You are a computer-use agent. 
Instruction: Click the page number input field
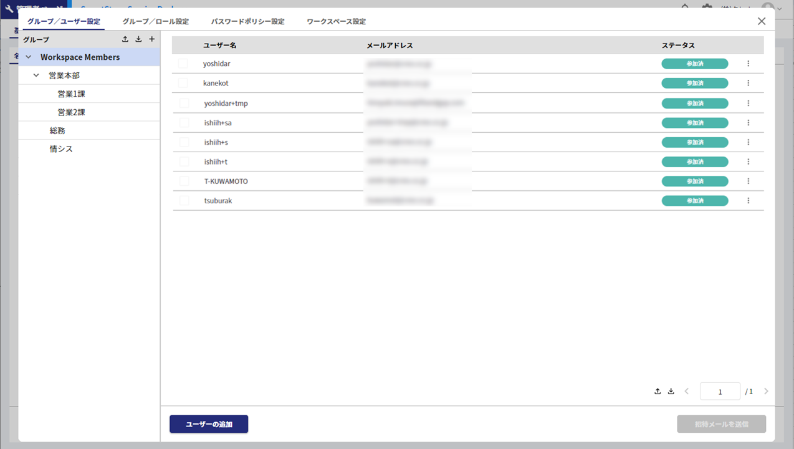click(720, 392)
